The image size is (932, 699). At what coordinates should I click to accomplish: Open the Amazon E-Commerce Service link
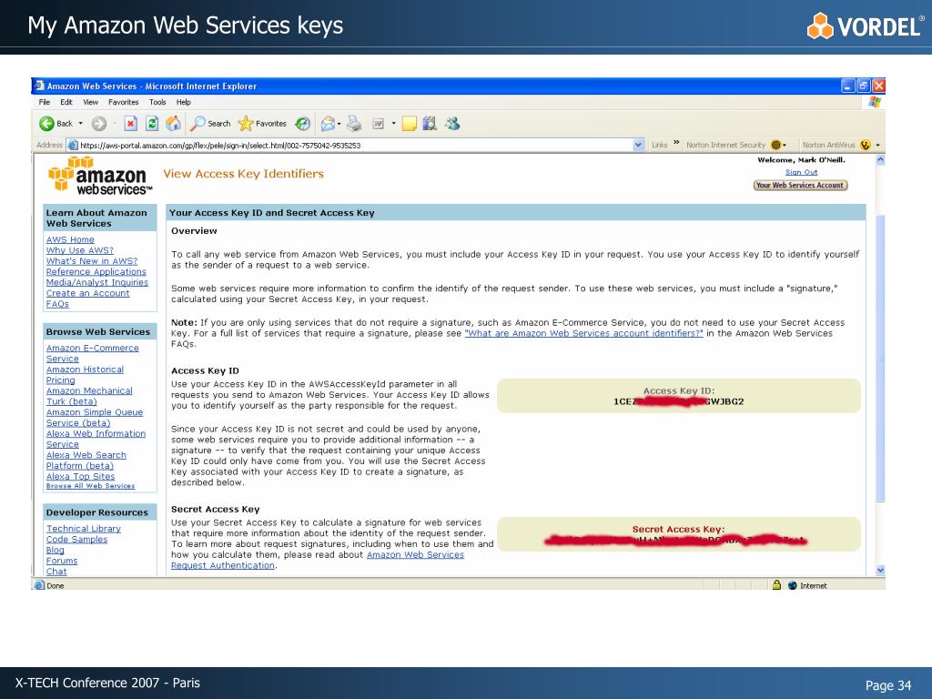click(93, 353)
